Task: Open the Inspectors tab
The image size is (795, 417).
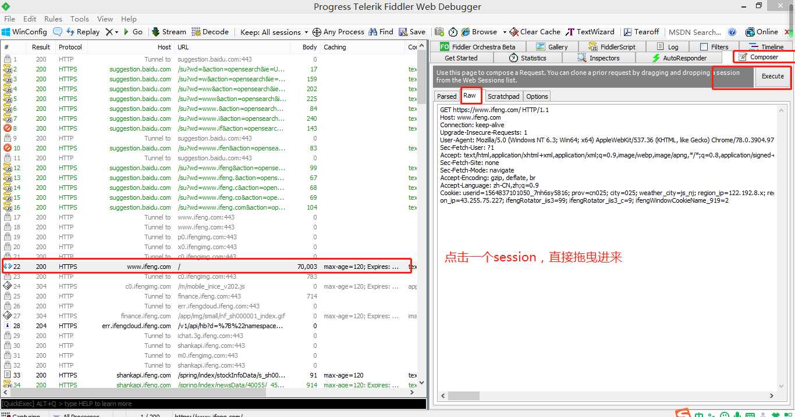Action: 598,58
